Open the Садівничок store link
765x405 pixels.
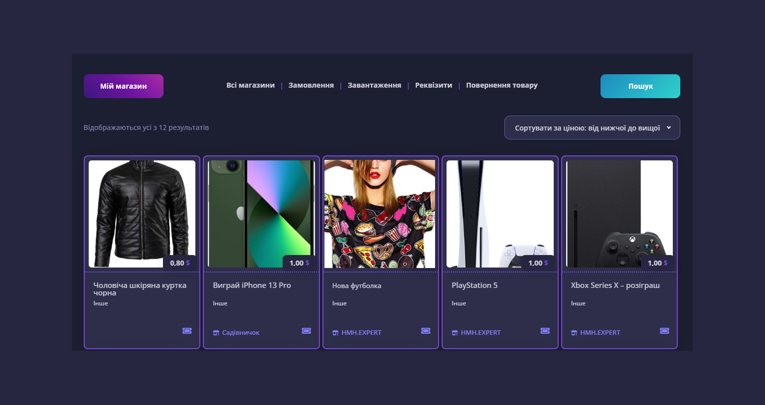(241, 333)
